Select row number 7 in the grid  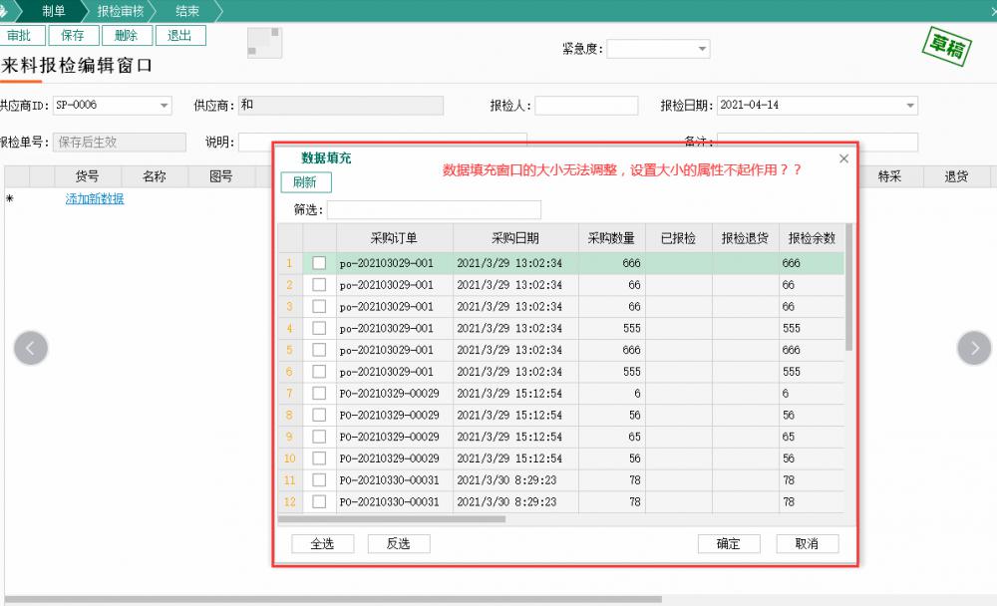290,393
